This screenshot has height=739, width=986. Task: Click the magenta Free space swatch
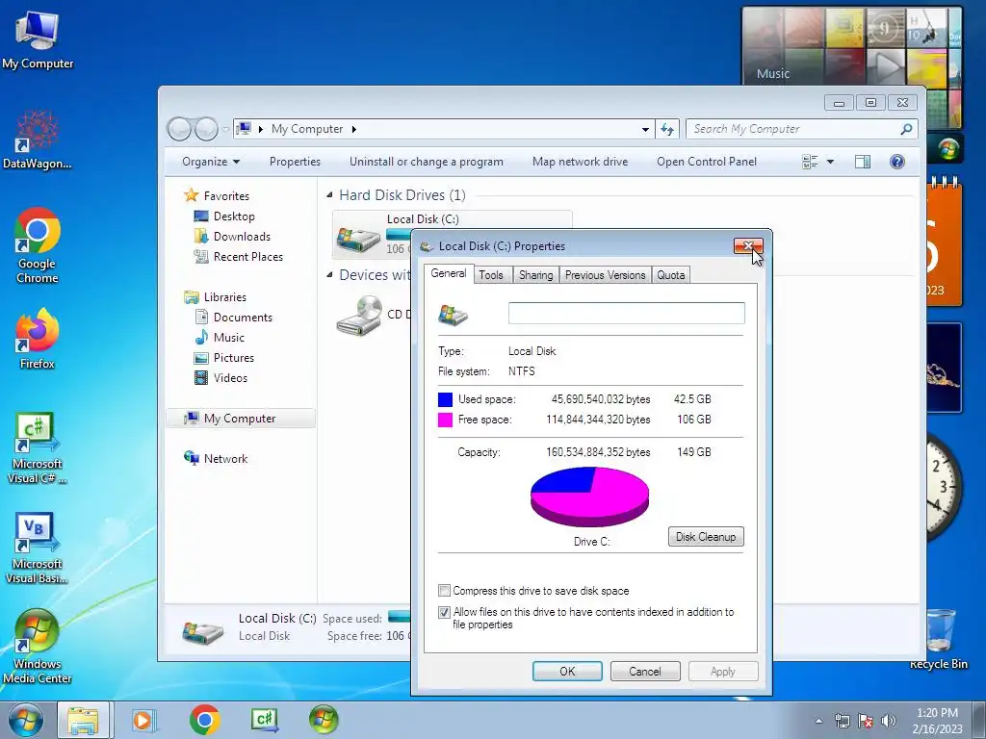[x=445, y=420]
